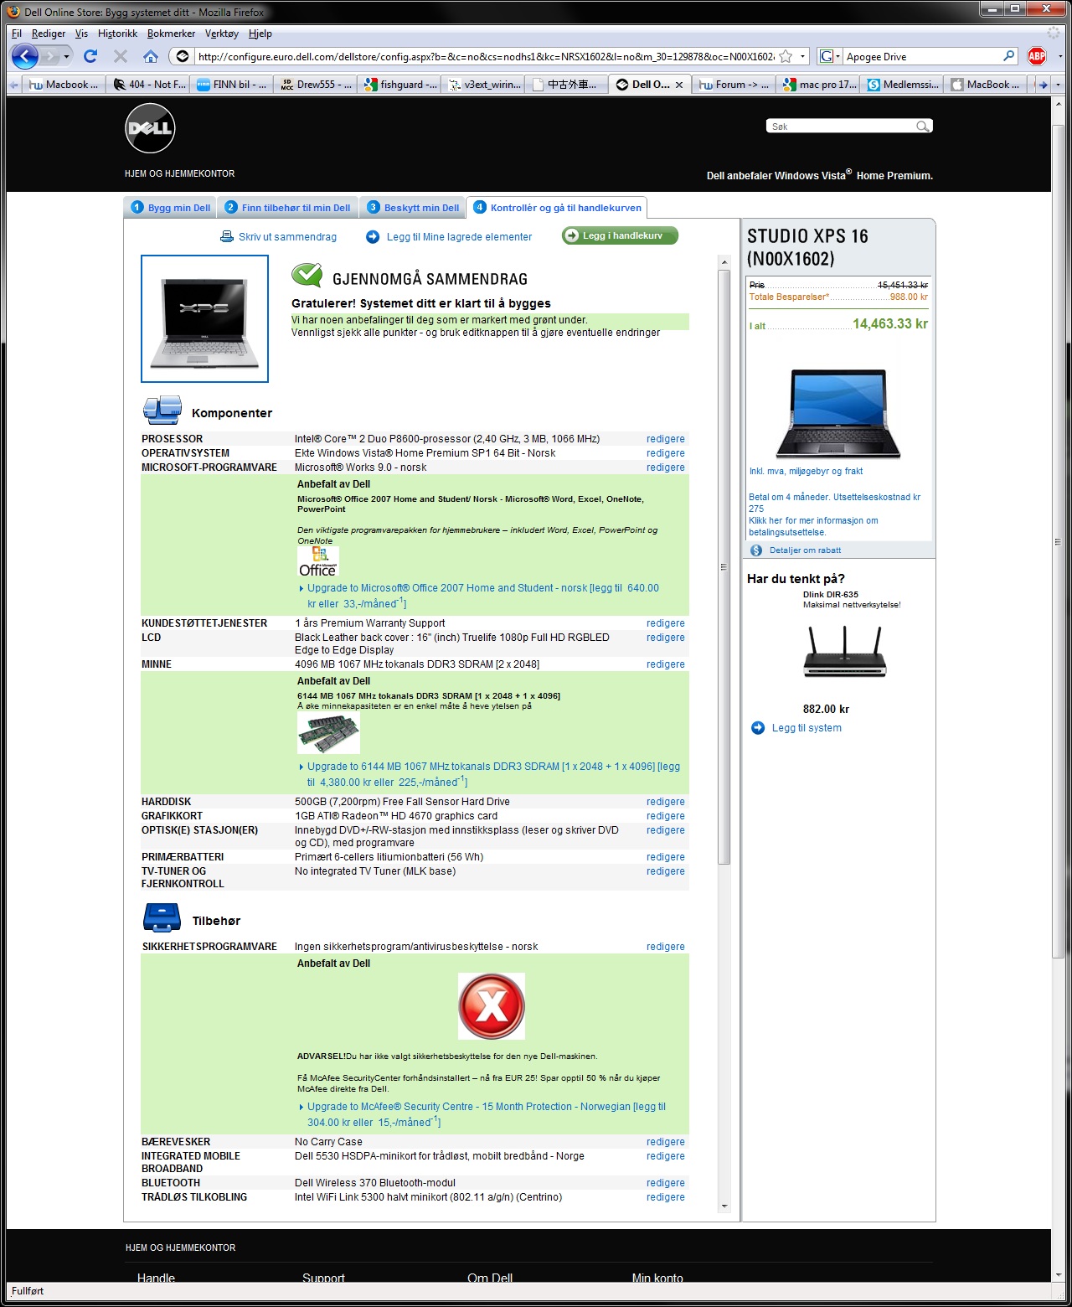Click search magnifier in Apogee Drive box
This screenshot has width=1072, height=1307.
pos(1009,56)
